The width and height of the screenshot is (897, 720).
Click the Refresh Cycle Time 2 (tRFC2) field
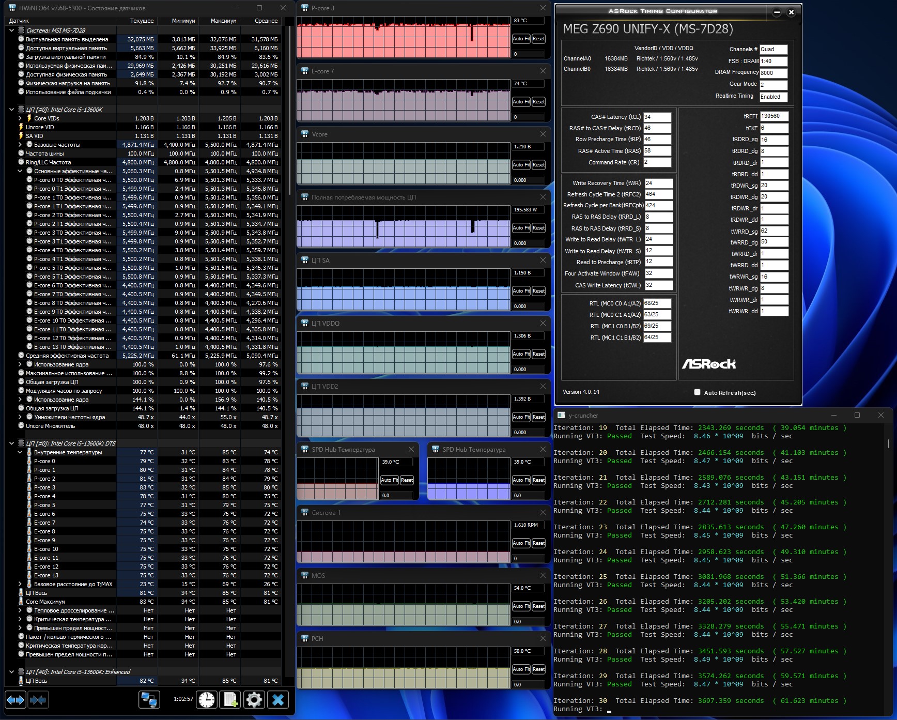[658, 194]
